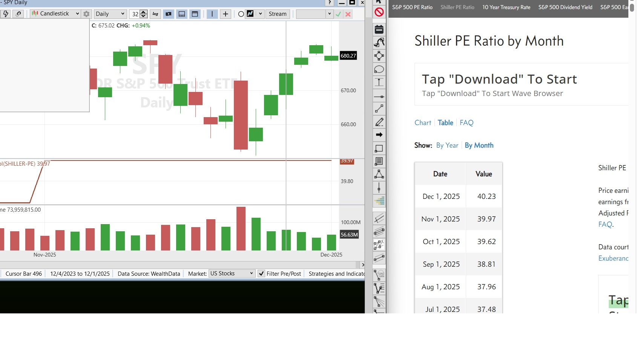Screen dimensions: 637x339
Task: Toggle the bottom pane layout button
Action: coord(182,14)
